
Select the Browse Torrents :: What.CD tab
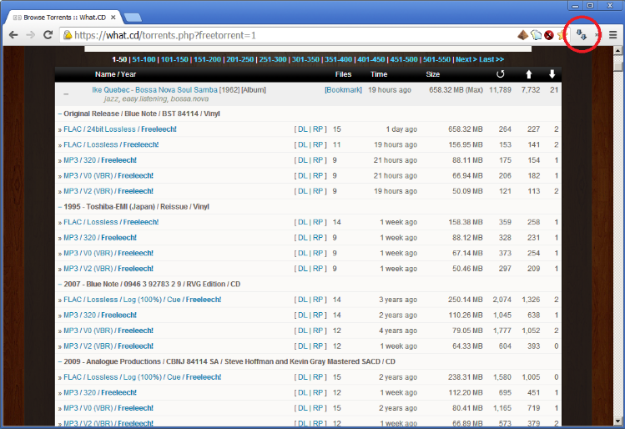(x=64, y=18)
